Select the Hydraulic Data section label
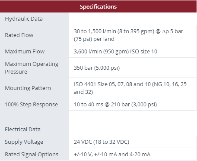The image size is (197, 161). tap(24, 19)
